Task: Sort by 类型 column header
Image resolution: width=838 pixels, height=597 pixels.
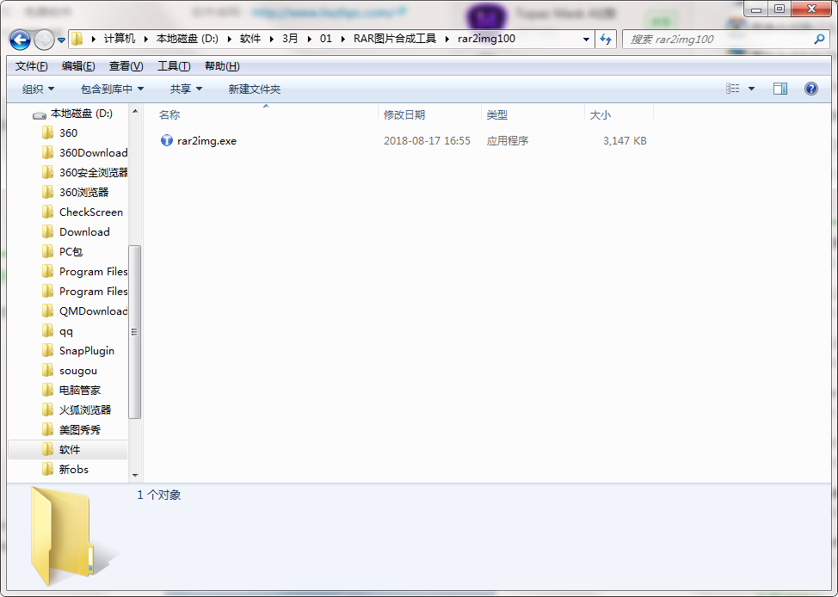Action: click(533, 115)
